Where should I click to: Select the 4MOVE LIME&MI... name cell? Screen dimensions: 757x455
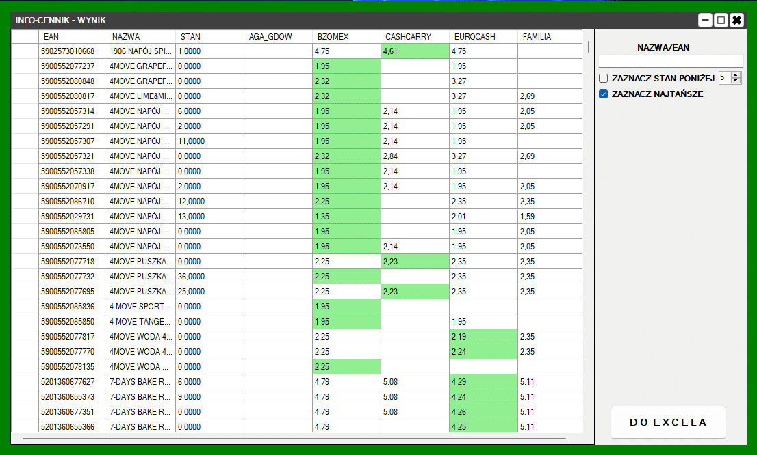tap(142, 96)
